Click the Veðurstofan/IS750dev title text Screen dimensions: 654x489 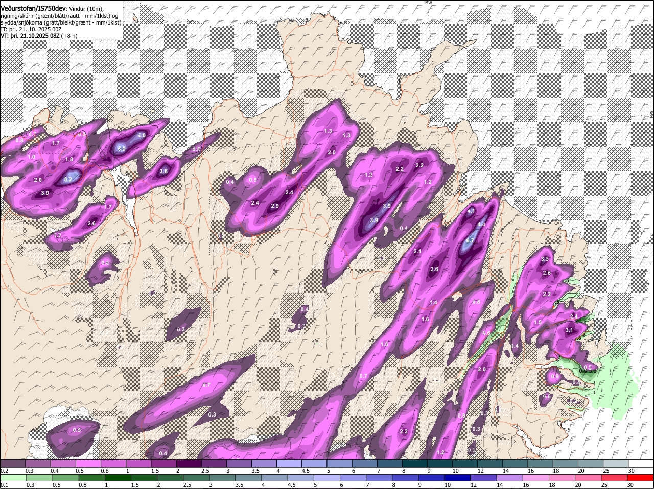coord(33,8)
